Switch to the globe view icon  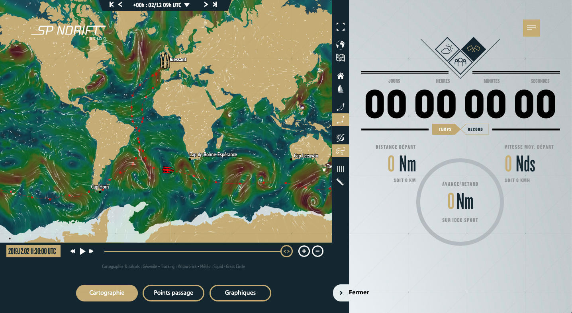pos(340,45)
